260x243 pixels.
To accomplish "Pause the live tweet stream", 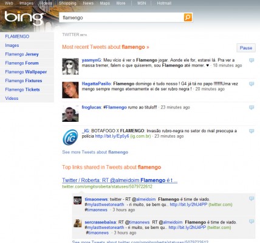I will [246, 48].
